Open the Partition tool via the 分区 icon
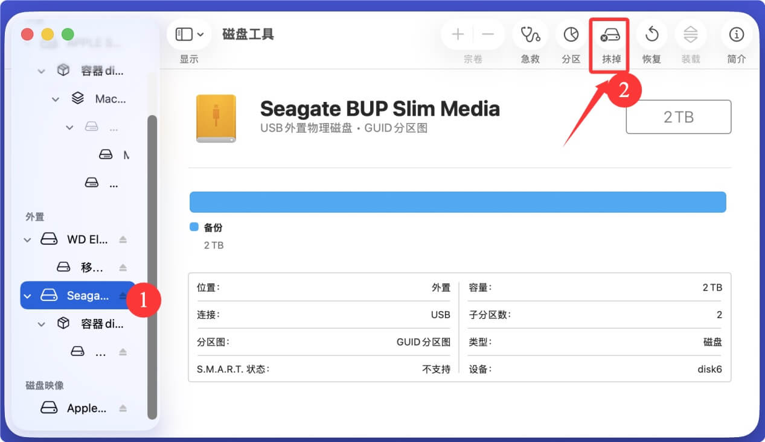 (x=570, y=34)
